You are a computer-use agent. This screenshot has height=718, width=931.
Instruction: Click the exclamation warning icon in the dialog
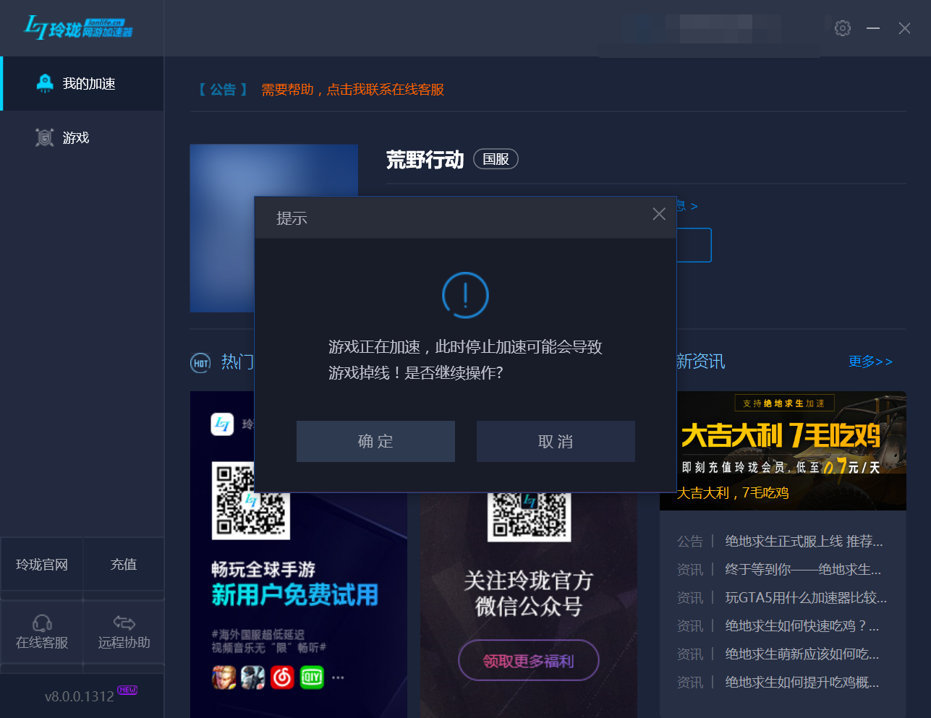point(465,295)
